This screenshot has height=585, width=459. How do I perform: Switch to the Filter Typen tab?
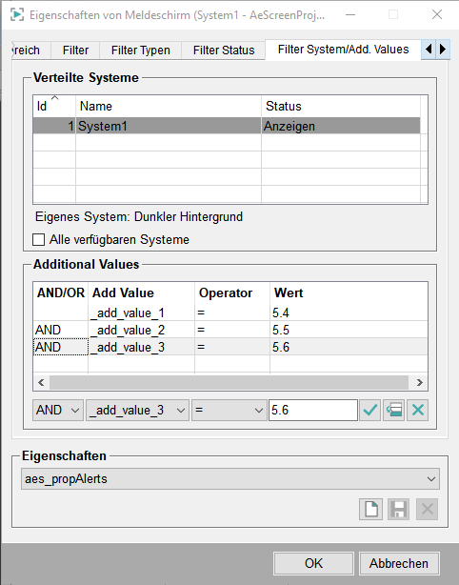(141, 50)
